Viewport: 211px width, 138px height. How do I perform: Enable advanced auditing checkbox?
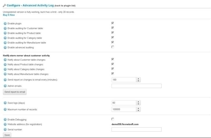[113, 47]
